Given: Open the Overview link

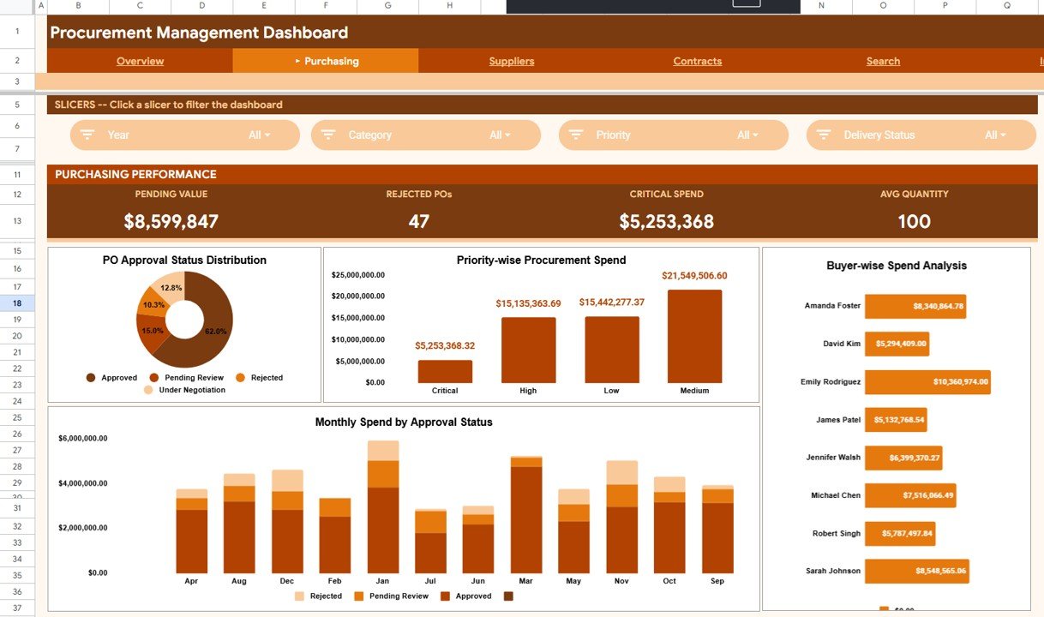Looking at the screenshot, I should point(140,61).
